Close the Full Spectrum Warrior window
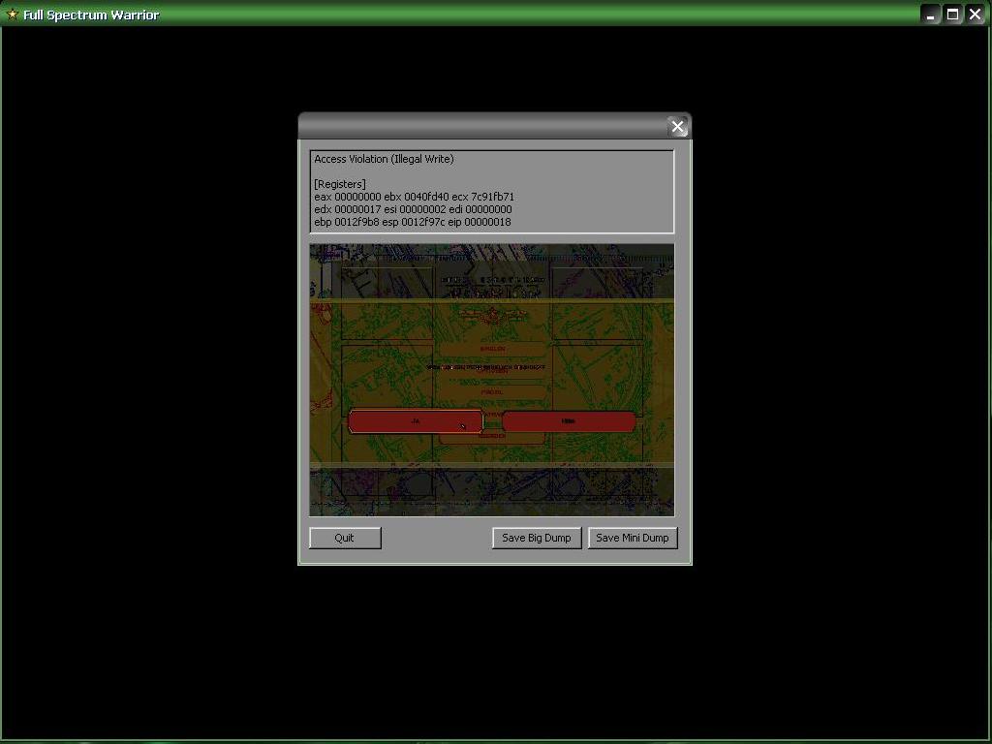This screenshot has width=992, height=744. (975, 14)
